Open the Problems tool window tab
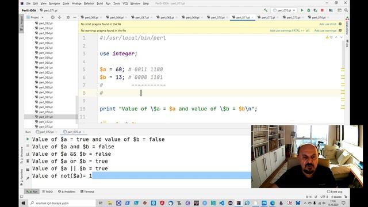 [67, 191]
